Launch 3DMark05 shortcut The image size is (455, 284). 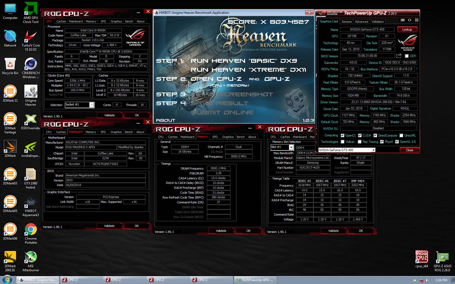click(x=10, y=204)
